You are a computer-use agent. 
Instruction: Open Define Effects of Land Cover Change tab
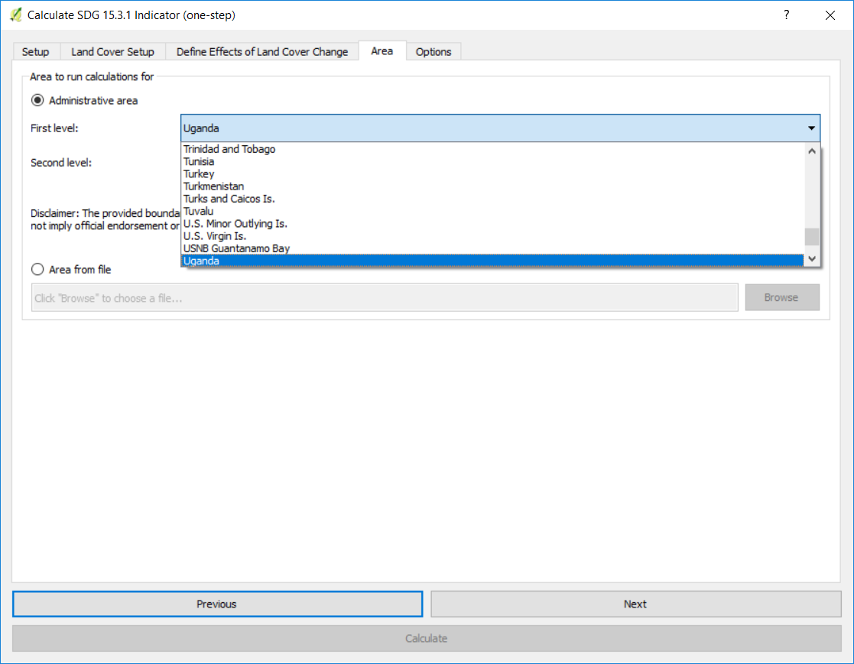(x=261, y=52)
